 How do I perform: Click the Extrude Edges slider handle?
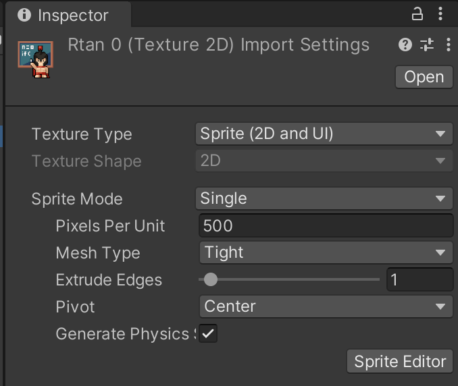(x=211, y=279)
